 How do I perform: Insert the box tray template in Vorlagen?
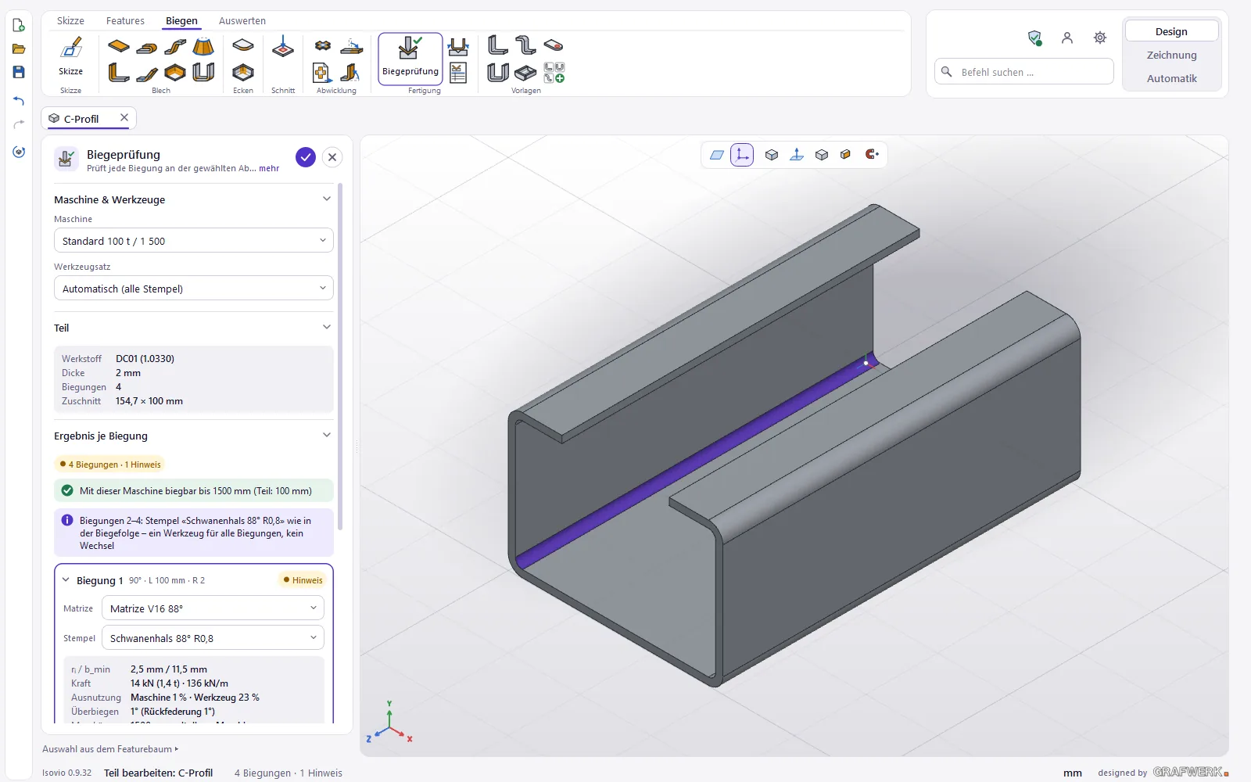pyautogui.click(x=525, y=73)
